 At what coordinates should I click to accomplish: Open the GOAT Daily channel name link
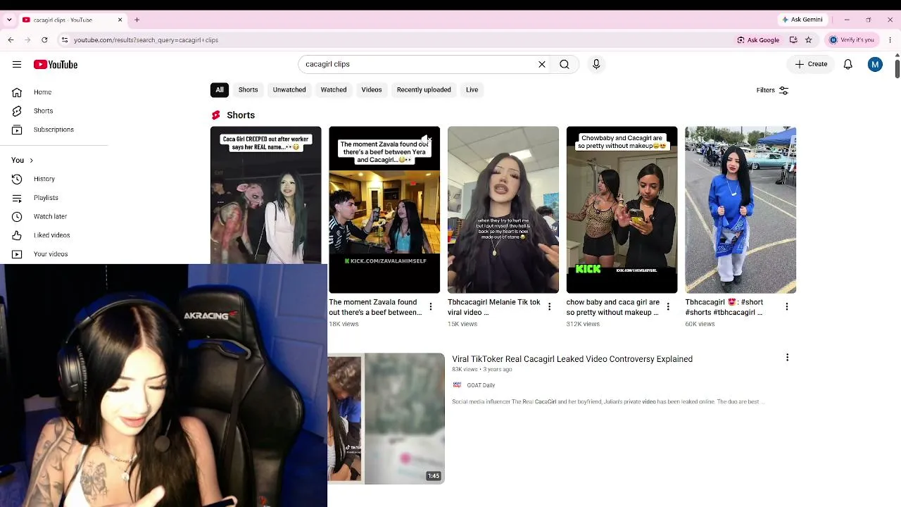click(x=481, y=385)
